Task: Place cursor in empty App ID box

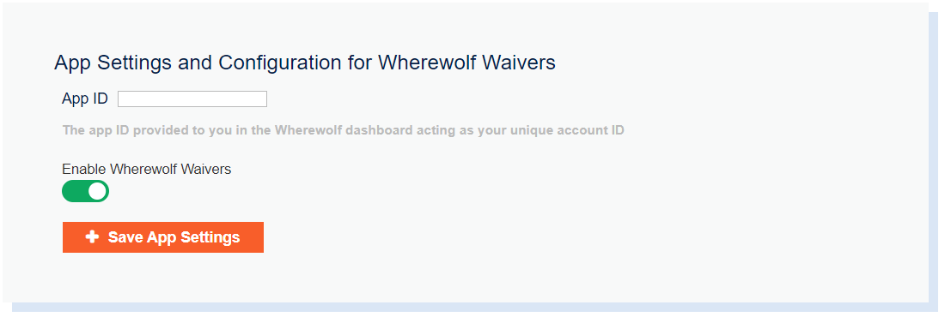Action: 192,99
